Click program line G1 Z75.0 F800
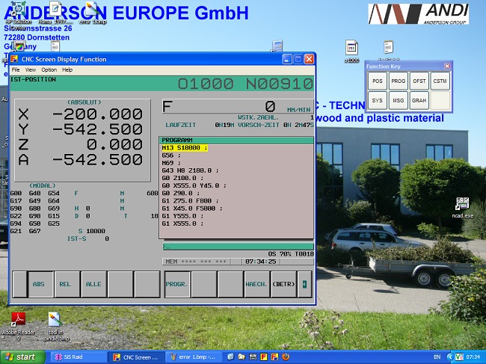 191,201
